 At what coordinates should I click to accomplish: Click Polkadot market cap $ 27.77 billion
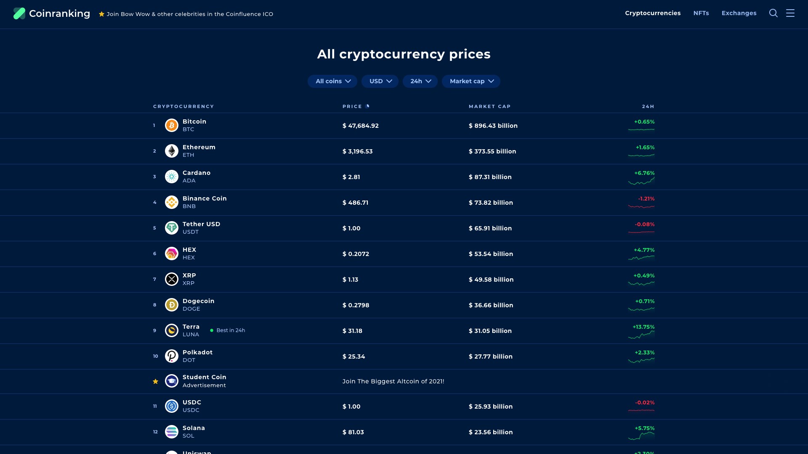(x=491, y=356)
